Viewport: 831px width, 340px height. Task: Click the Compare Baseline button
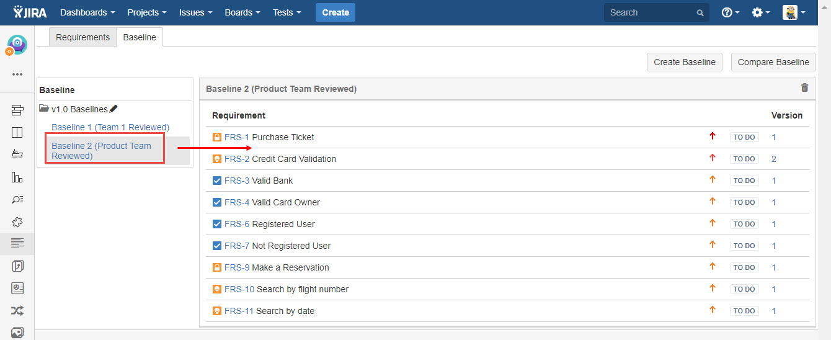[773, 62]
